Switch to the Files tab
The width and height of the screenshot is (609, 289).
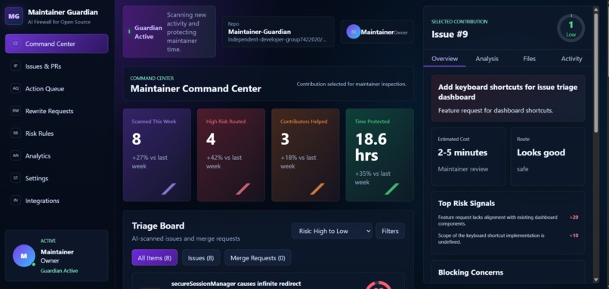(529, 59)
